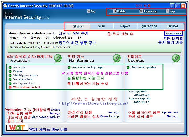Click the Panda logo icon in title bar
Screen dimensions: 189x137
pyautogui.click(x=5, y=6)
